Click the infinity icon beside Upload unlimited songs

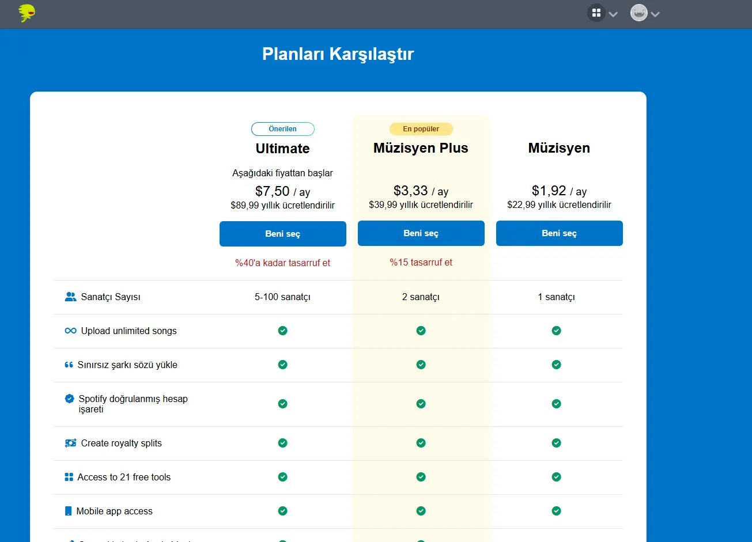click(x=71, y=331)
